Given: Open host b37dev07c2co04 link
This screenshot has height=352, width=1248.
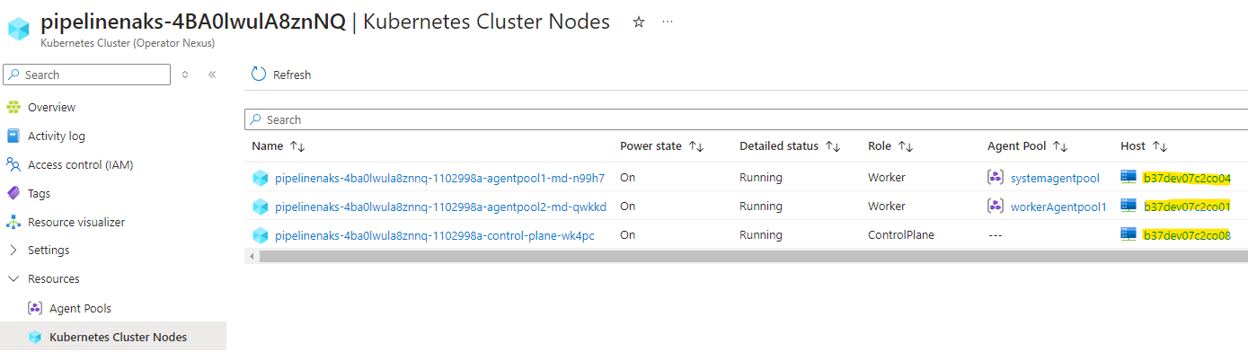Looking at the screenshot, I should 1186,178.
